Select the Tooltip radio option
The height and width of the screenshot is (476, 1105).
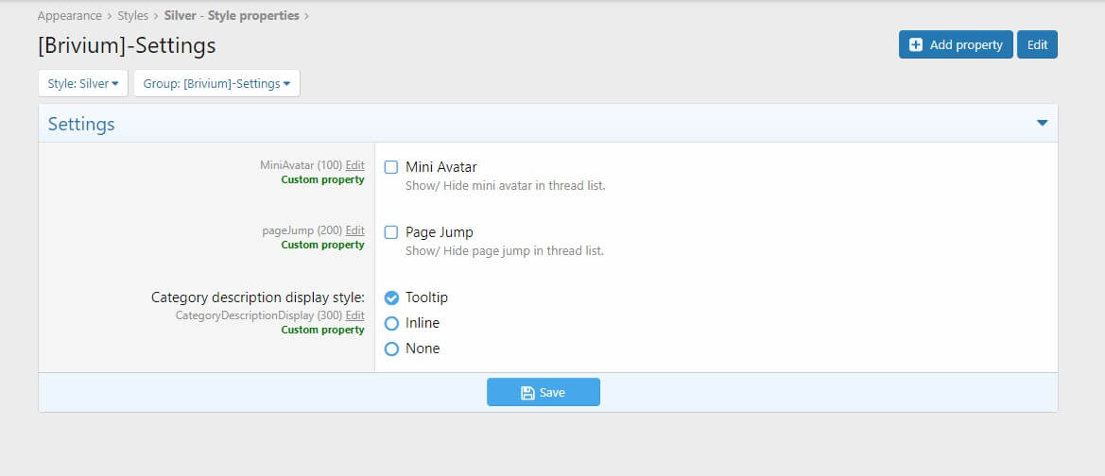click(x=391, y=297)
